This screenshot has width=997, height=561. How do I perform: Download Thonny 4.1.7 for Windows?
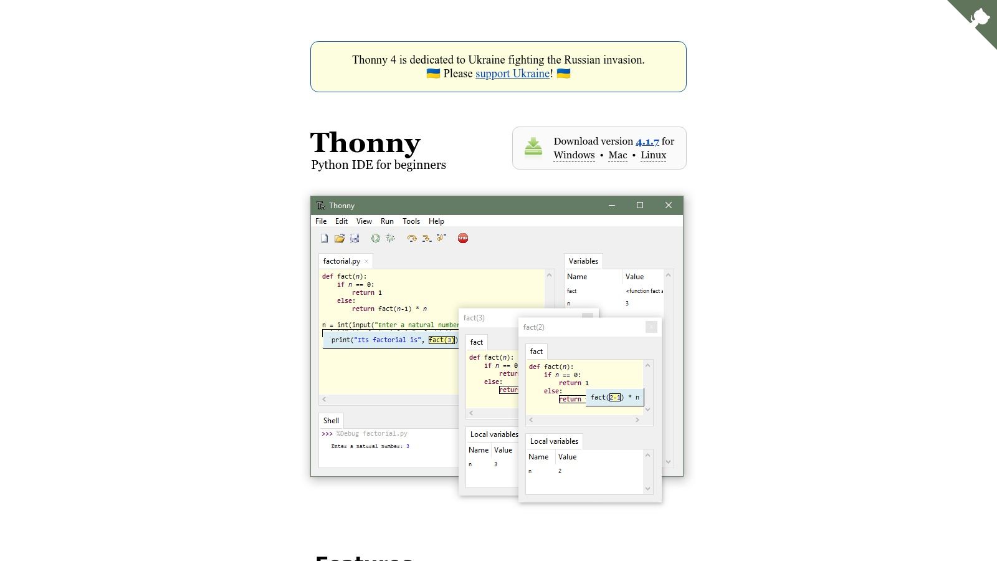point(573,155)
